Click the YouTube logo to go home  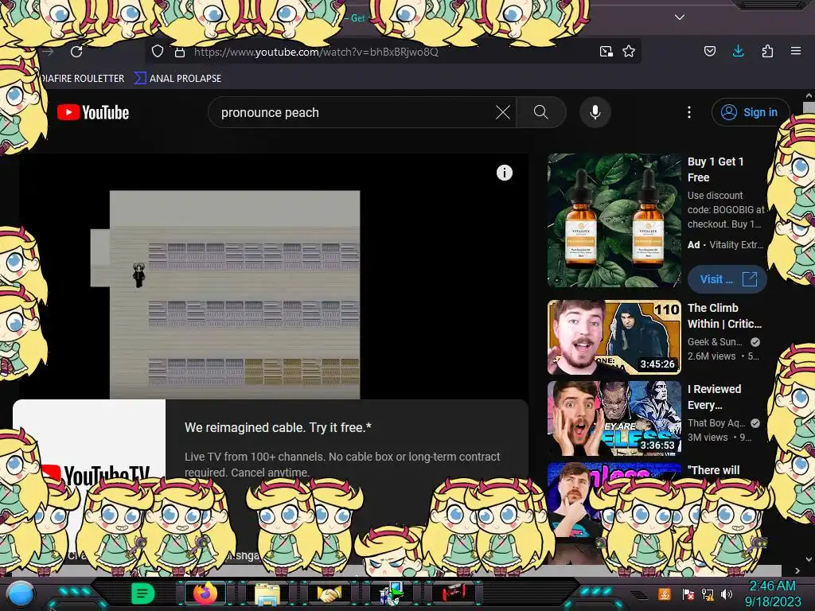tap(93, 112)
